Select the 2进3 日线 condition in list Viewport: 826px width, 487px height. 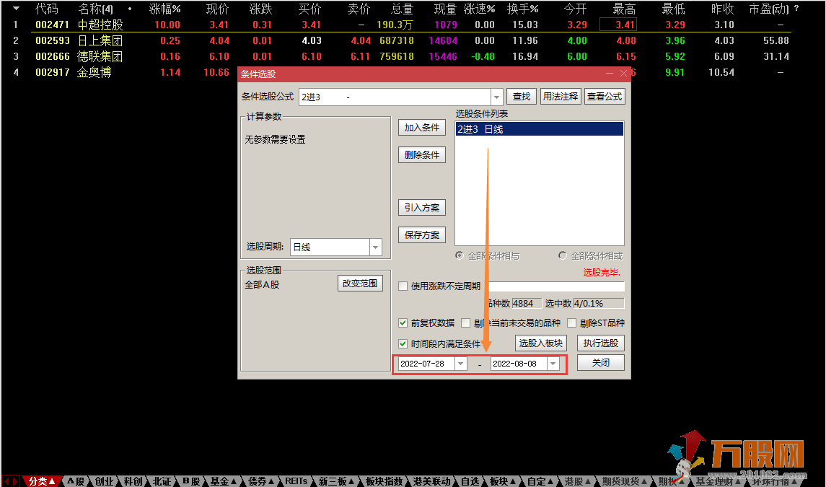[539, 129]
